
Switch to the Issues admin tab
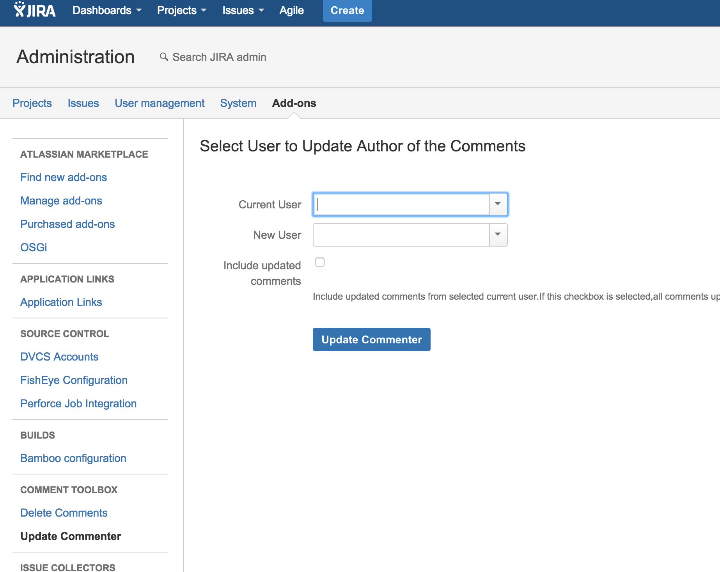[83, 103]
